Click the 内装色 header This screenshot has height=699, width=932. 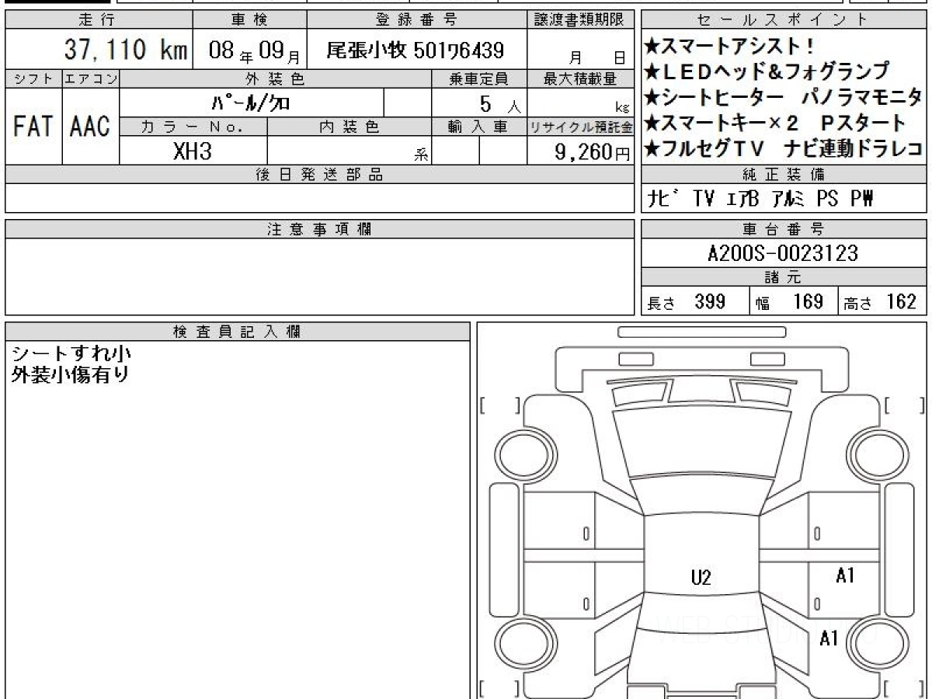pyautogui.click(x=349, y=127)
